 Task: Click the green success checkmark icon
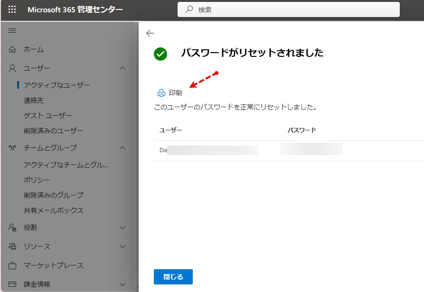(160, 54)
